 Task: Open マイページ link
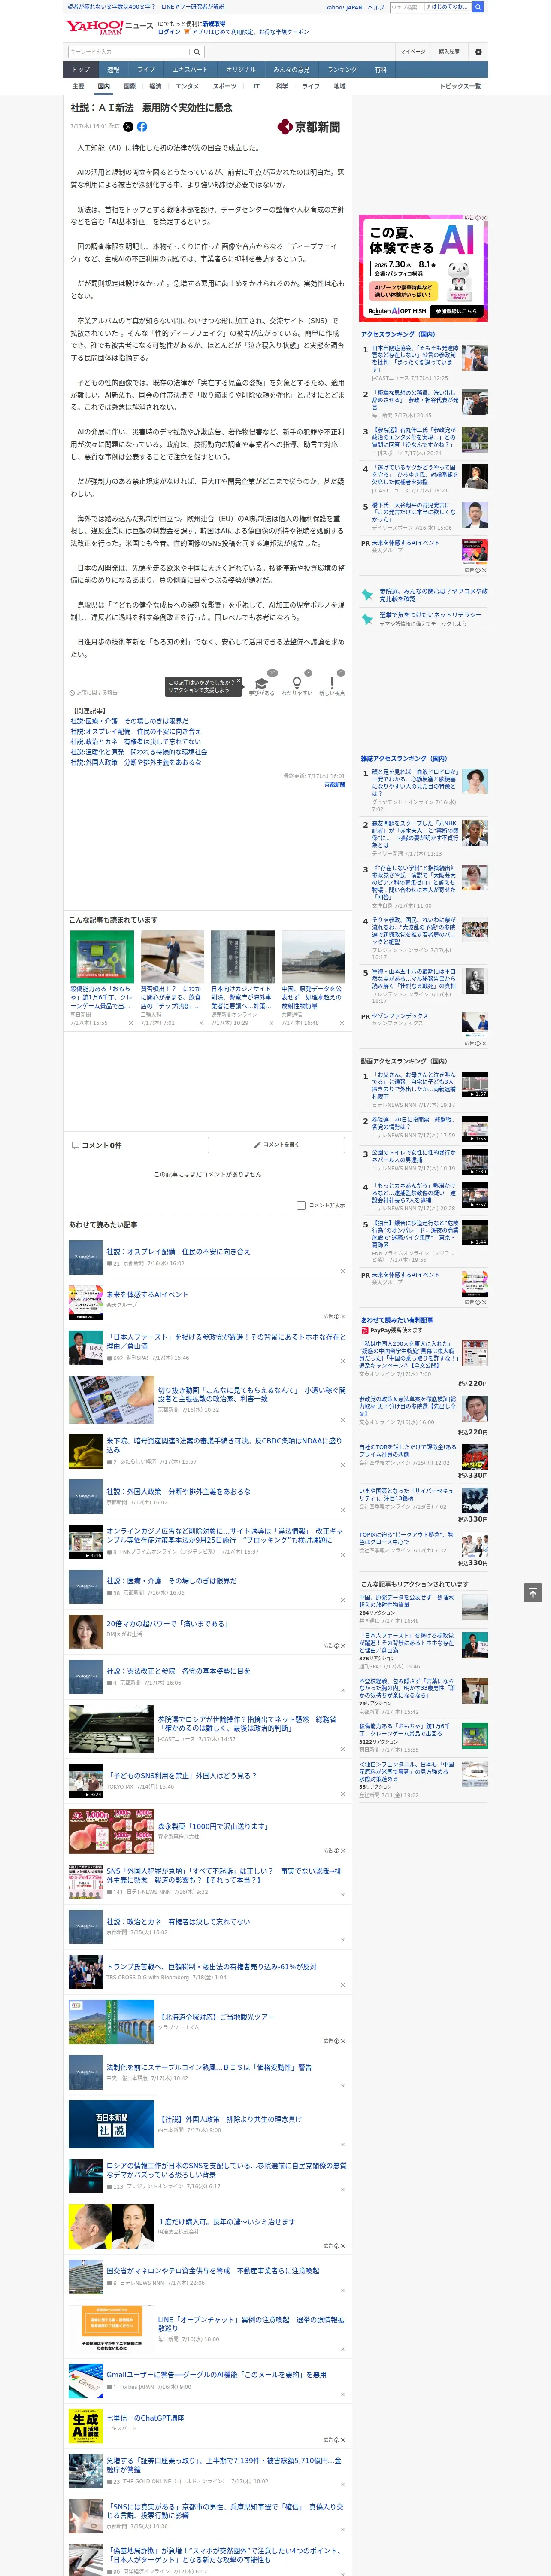click(413, 52)
